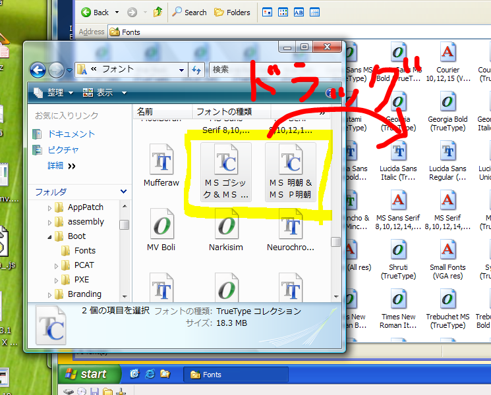Click the first quick launch icon beside start
This screenshot has width=491, height=395.
point(134,374)
